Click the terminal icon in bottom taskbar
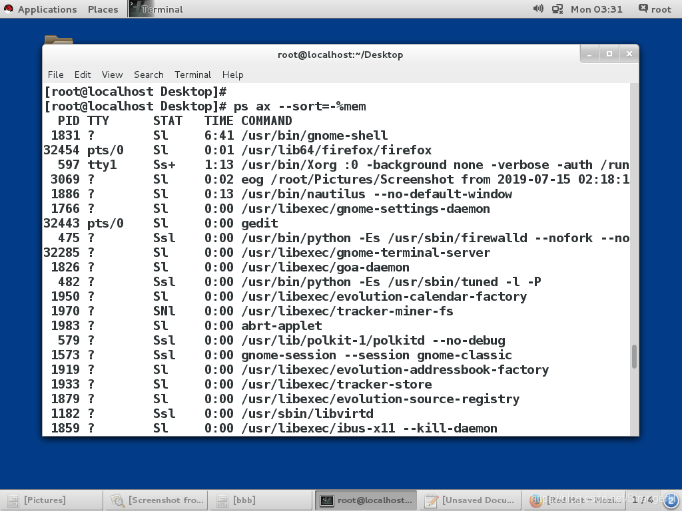The width and height of the screenshot is (682, 511). (326, 500)
